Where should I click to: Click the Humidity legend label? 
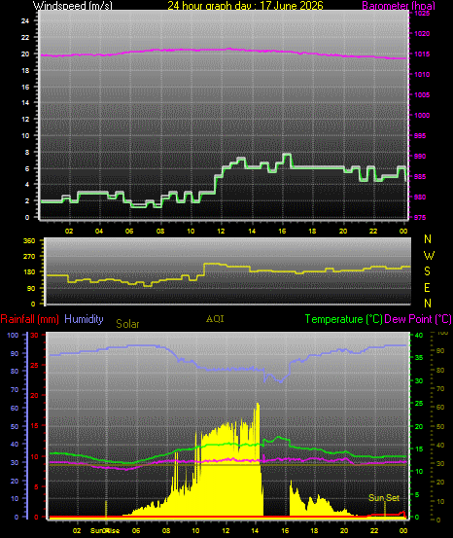tap(84, 319)
